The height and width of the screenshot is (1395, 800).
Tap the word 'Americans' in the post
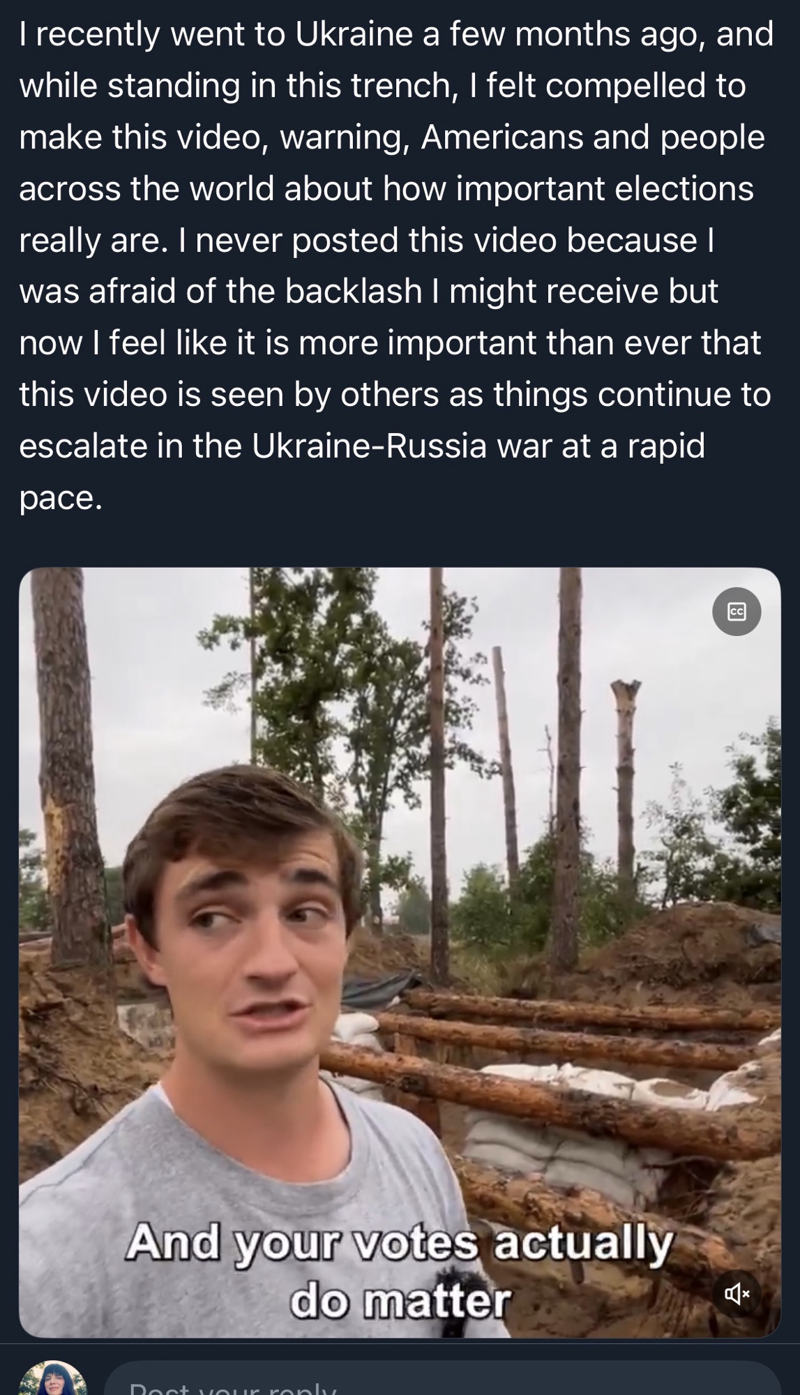tap(501, 137)
